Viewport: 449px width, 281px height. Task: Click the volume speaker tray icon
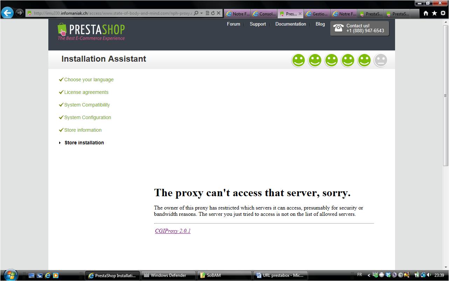[x=429, y=275]
